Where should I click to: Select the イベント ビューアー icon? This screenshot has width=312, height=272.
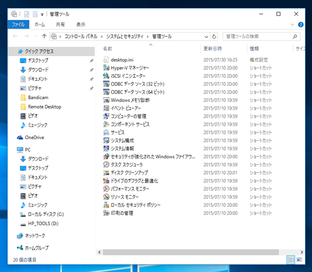click(106, 108)
